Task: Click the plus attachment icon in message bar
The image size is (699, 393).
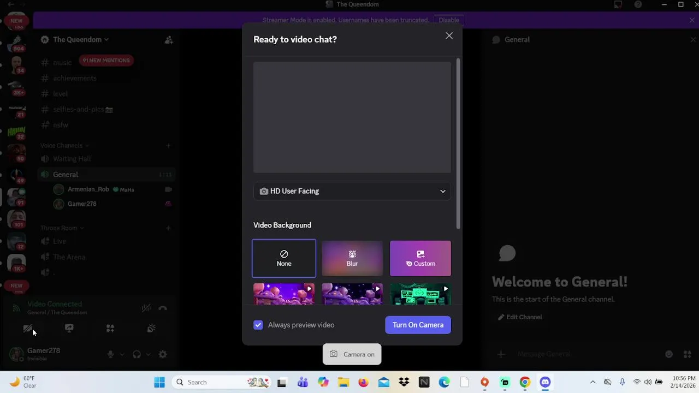Action: 501,354
